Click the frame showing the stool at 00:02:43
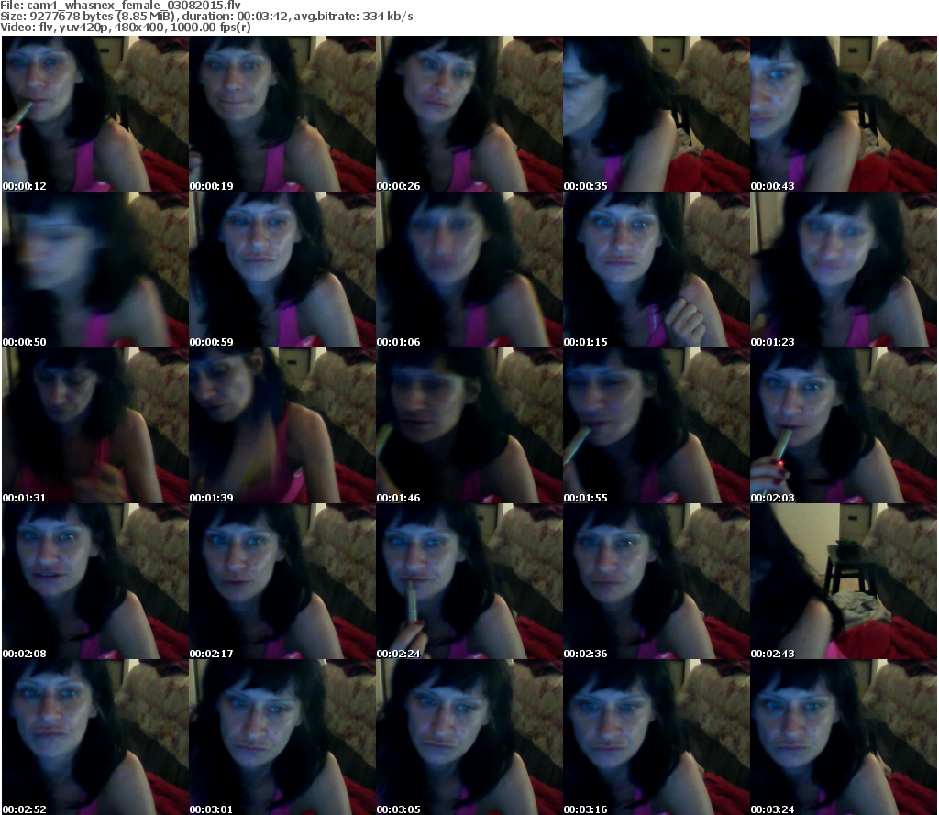This screenshot has height=815, width=939. [x=844, y=581]
